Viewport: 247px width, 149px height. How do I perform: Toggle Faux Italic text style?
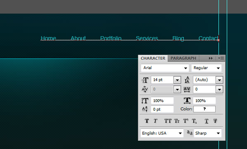(155, 121)
